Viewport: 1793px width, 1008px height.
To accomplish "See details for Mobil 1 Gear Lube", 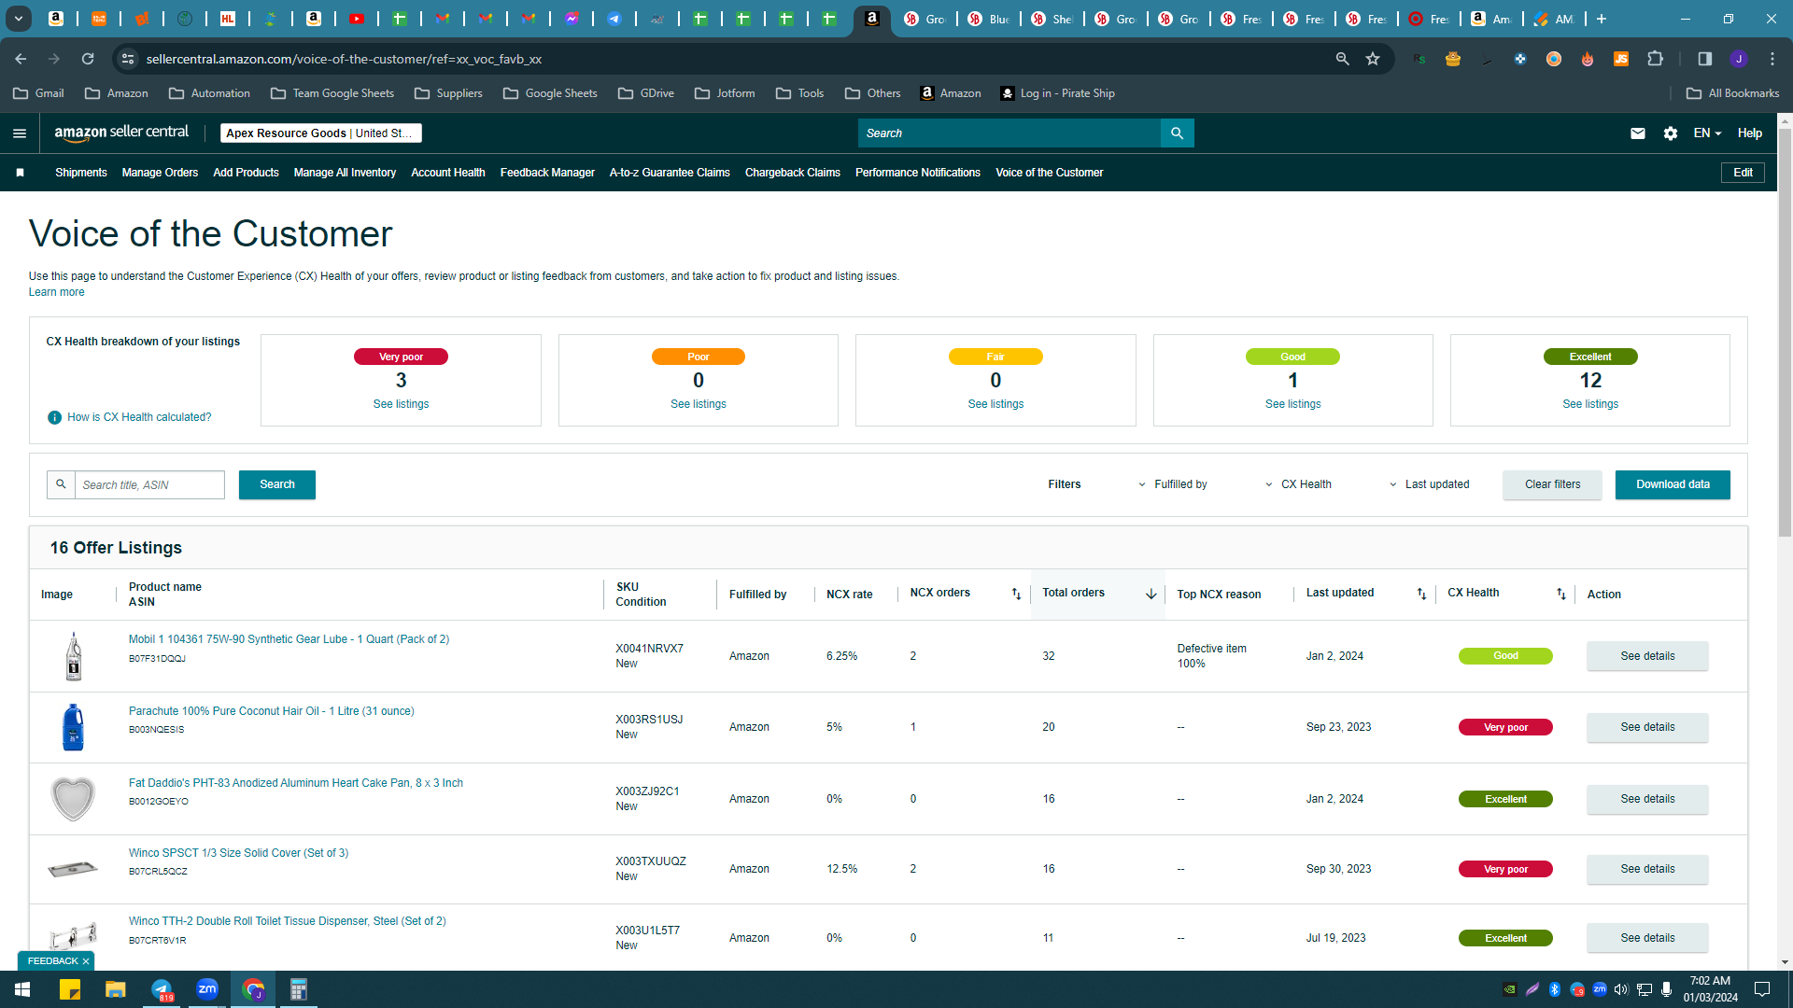I will pos(1647,656).
